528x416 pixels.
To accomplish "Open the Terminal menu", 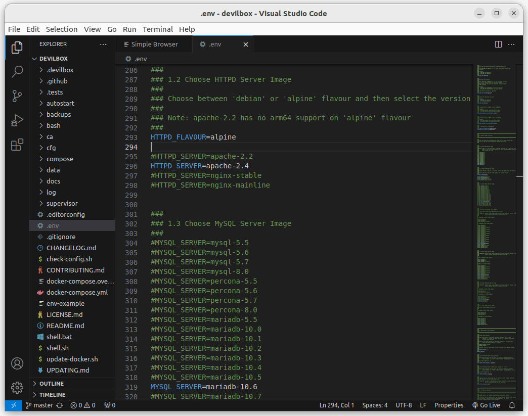I will [x=157, y=29].
